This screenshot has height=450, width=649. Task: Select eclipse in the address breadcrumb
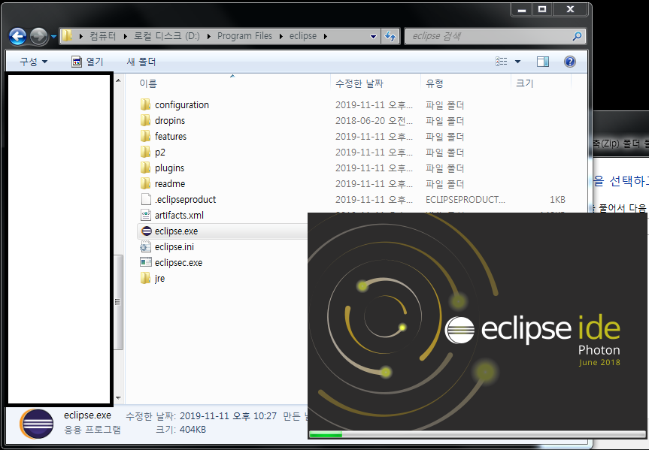303,36
